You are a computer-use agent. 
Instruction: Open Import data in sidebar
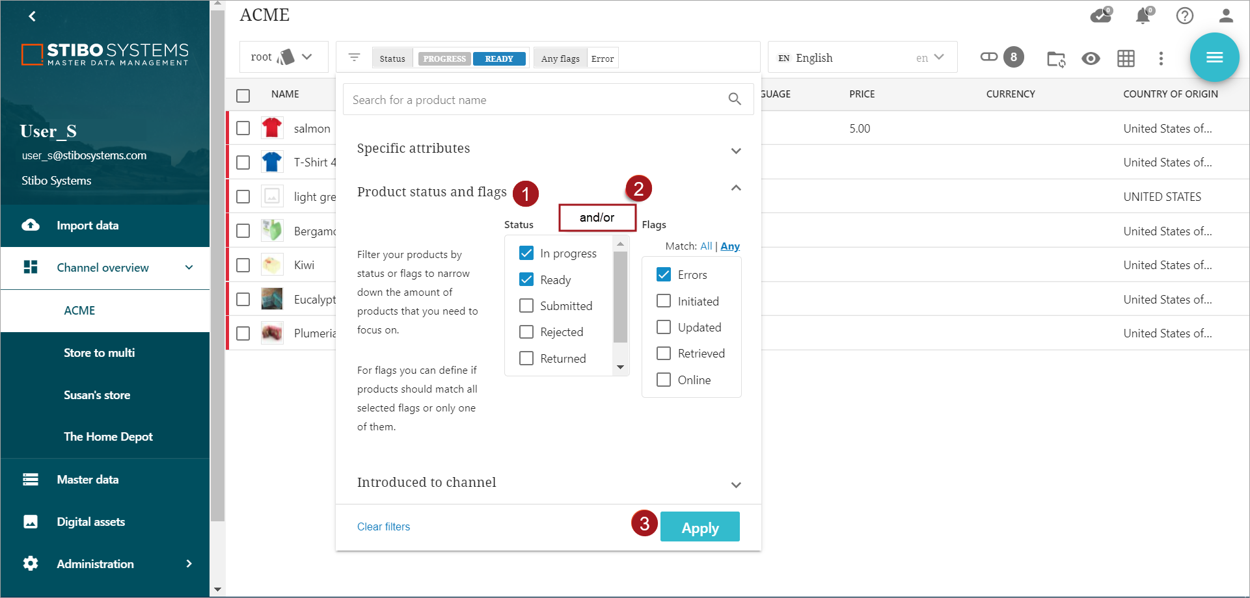tap(88, 226)
